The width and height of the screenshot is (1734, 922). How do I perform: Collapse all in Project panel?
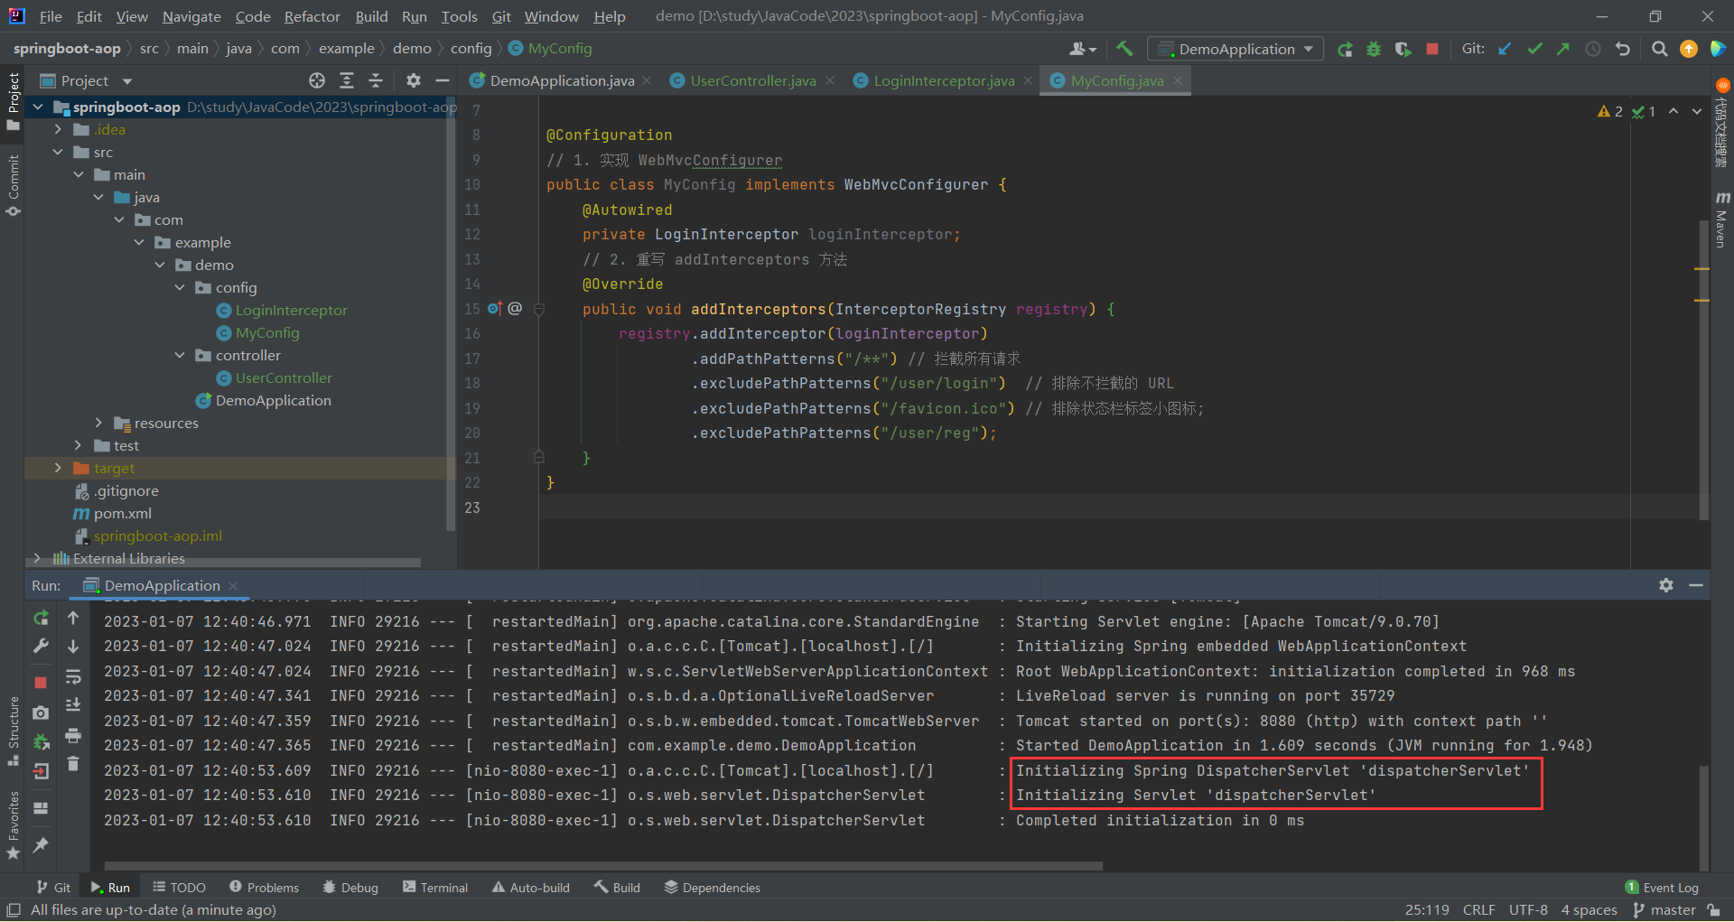(x=376, y=80)
